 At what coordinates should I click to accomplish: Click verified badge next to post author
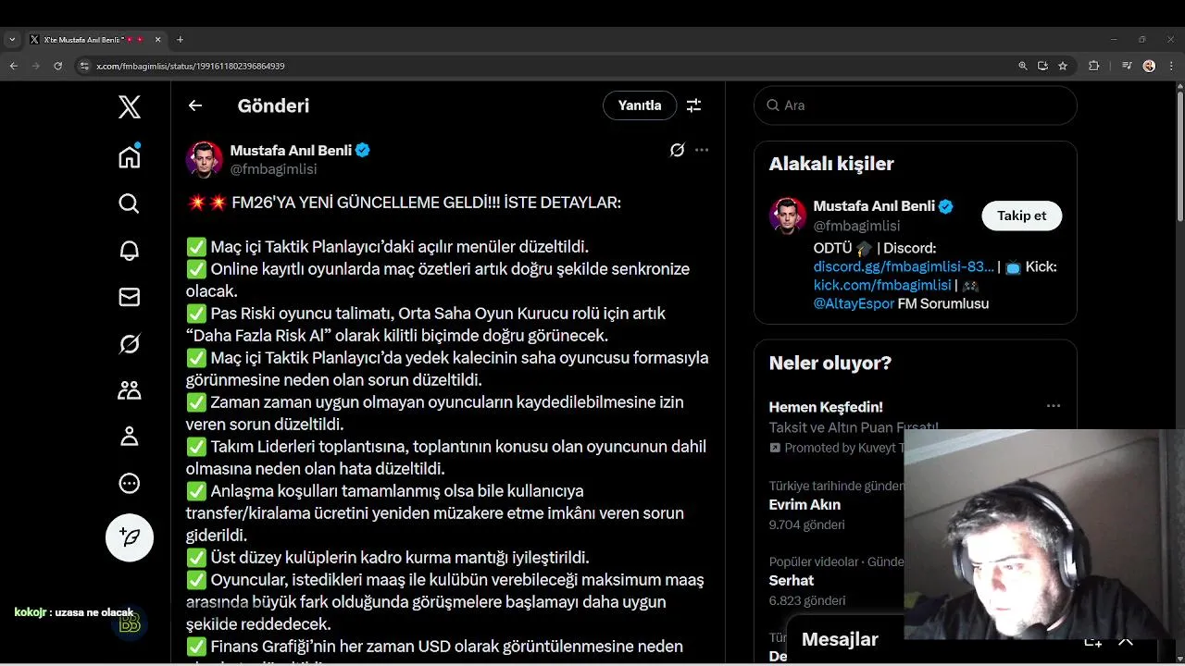pyautogui.click(x=363, y=150)
